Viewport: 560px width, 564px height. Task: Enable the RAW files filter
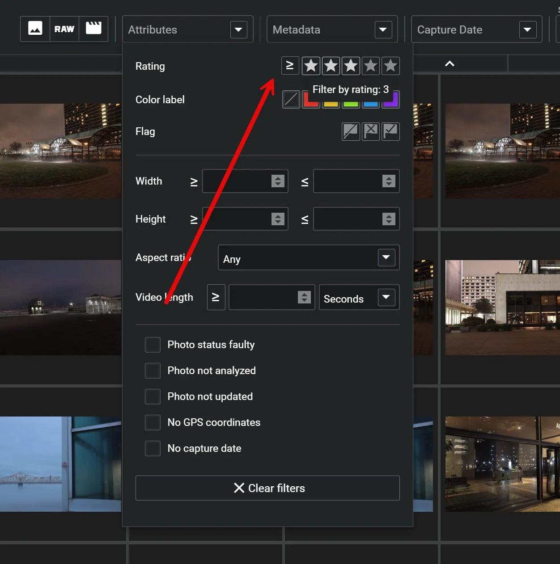[x=64, y=29]
